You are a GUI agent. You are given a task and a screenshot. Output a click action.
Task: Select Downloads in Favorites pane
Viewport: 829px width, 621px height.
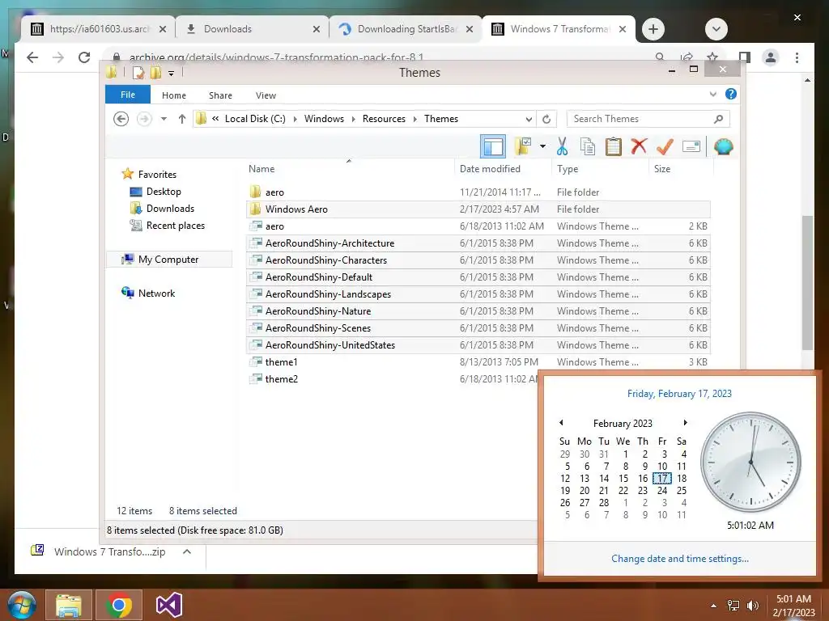click(170, 209)
